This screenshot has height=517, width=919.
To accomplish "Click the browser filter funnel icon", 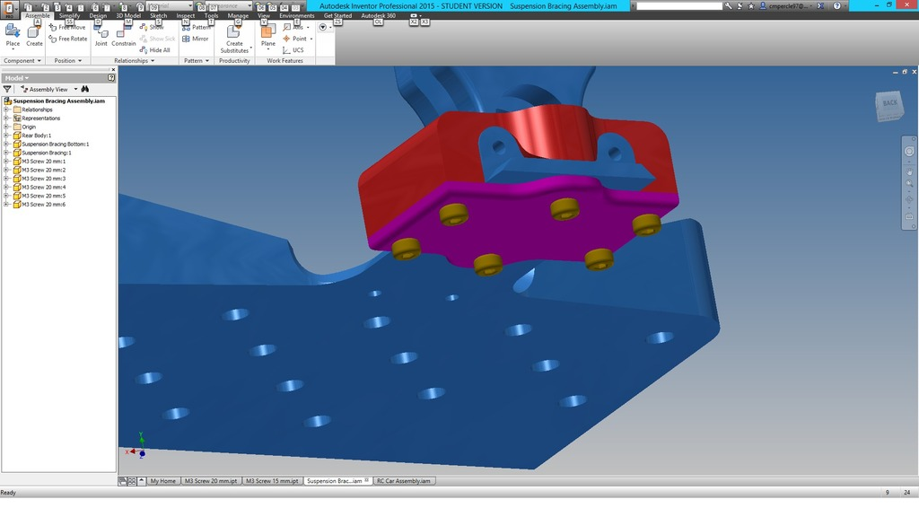I will coord(7,89).
